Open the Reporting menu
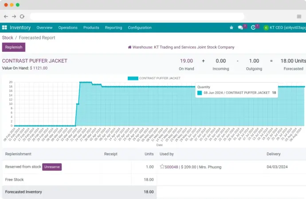 (114, 27)
